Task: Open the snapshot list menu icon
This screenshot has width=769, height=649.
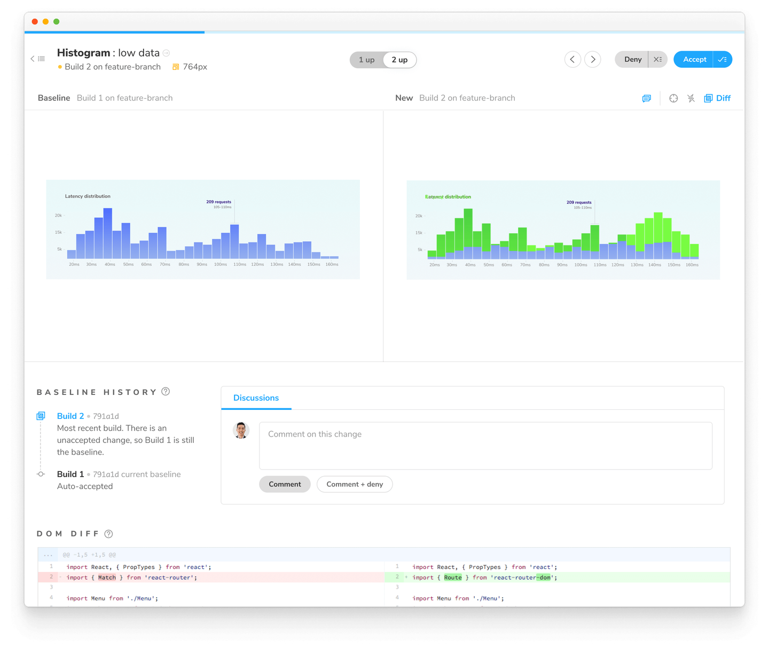Action: 37,59
